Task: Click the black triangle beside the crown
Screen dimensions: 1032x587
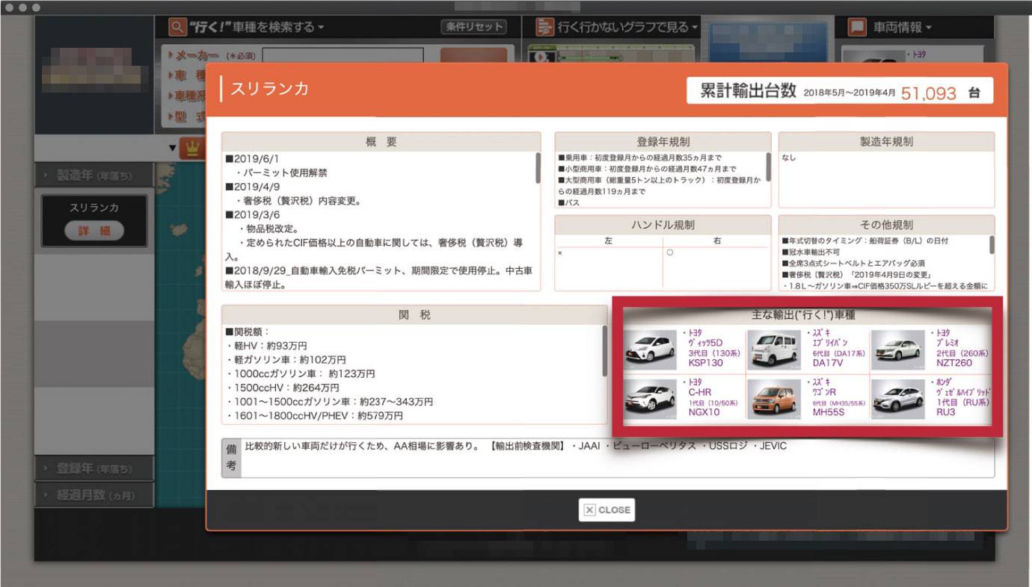Action: pos(173,149)
